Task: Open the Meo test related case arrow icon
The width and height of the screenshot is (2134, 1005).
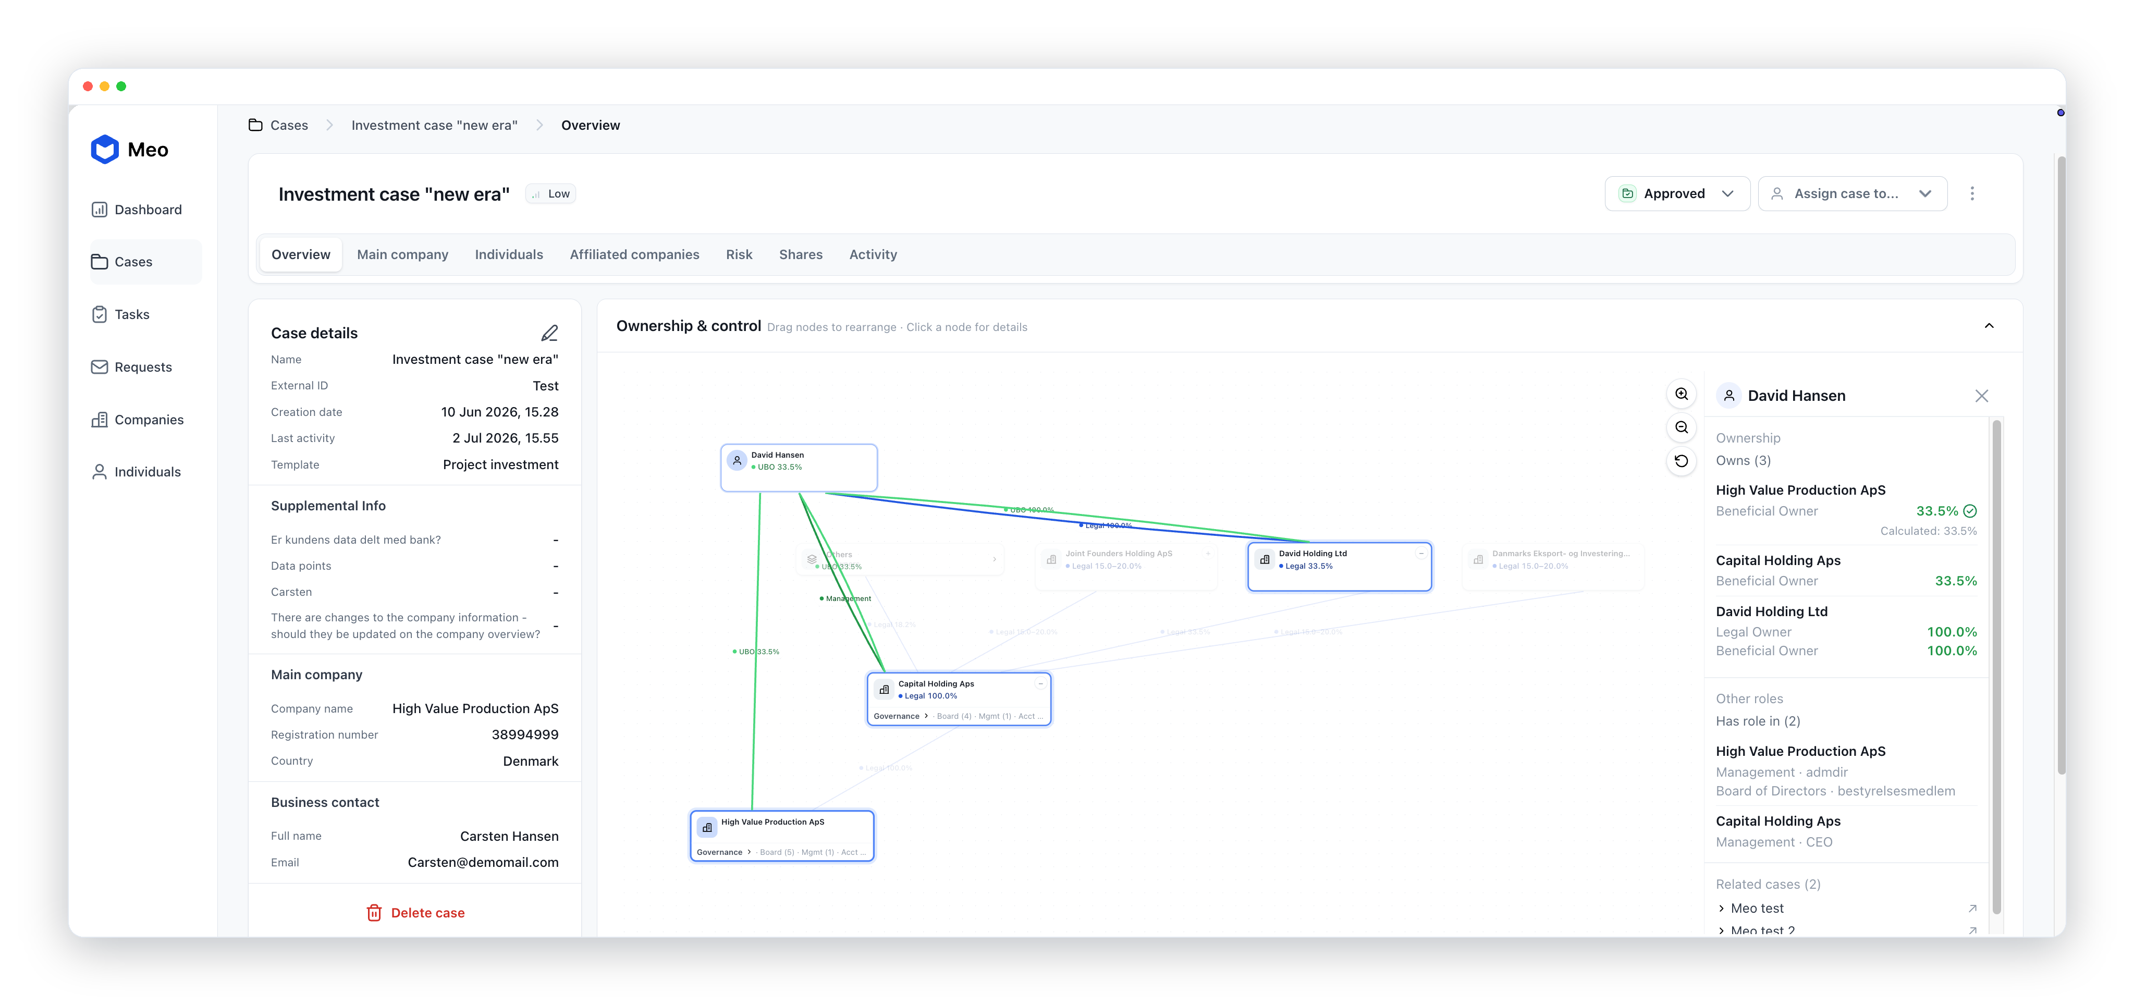Action: pyautogui.click(x=1972, y=908)
